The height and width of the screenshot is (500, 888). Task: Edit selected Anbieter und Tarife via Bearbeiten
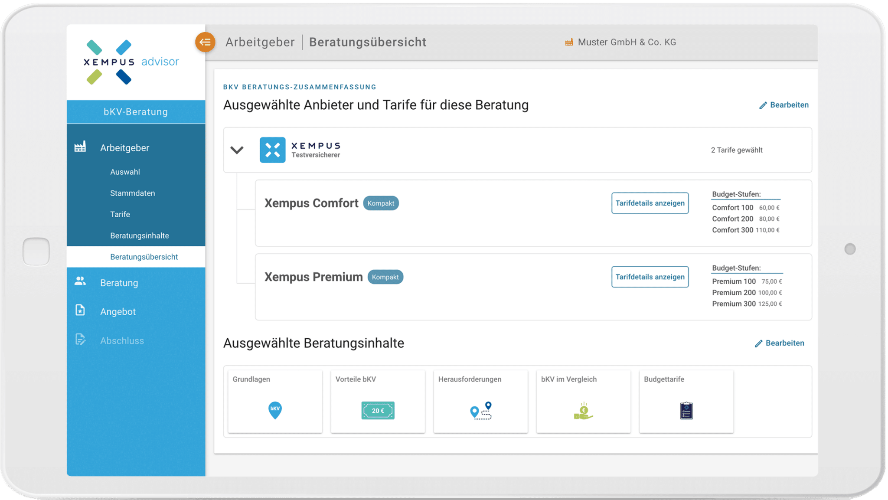784,105
